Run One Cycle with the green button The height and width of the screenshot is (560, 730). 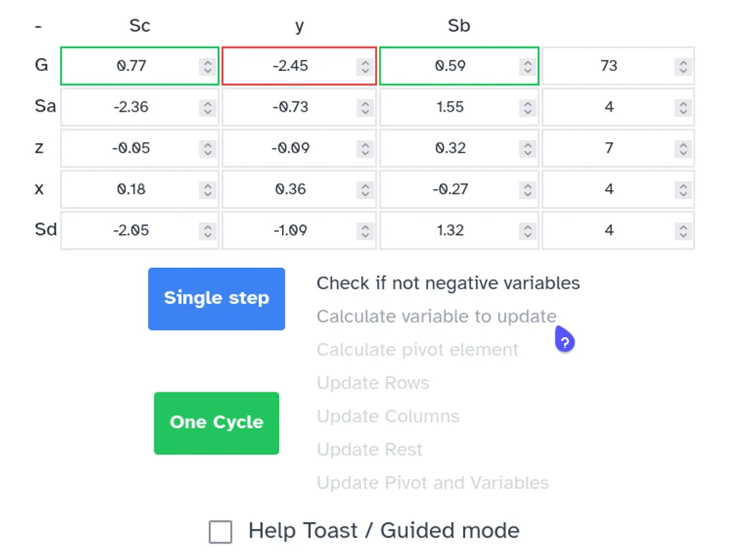click(216, 423)
